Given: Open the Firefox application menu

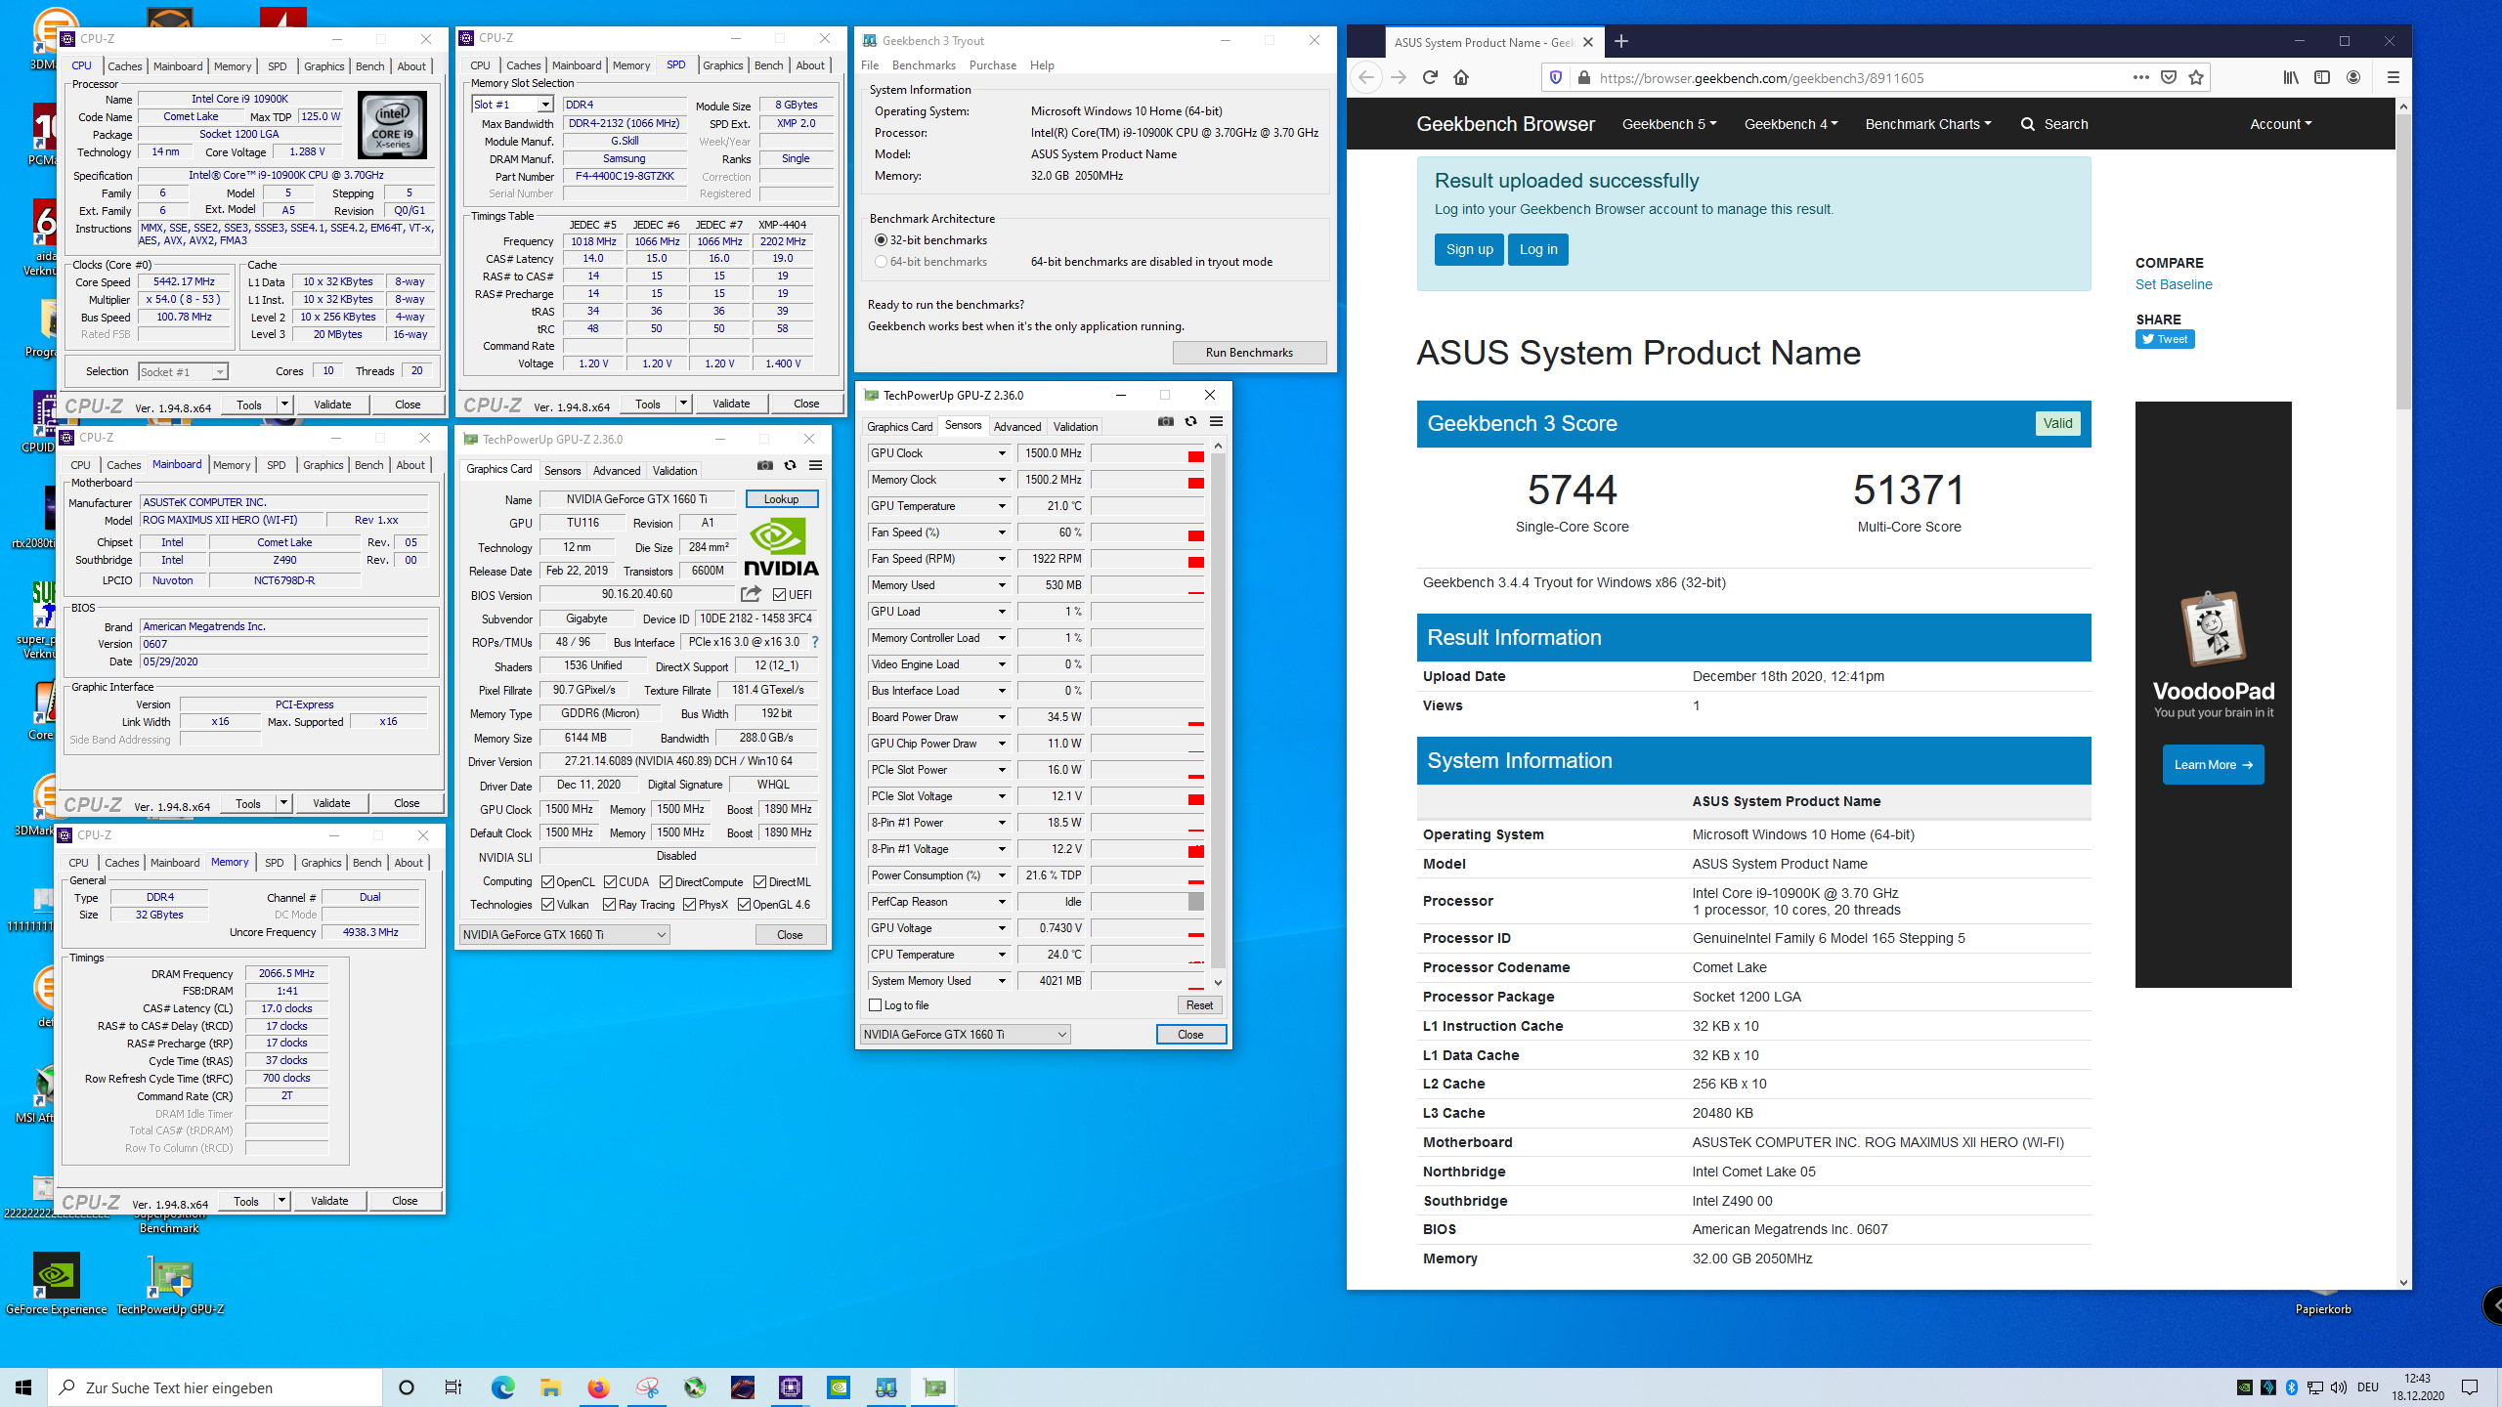Looking at the screenshot, I should [x=2394, y=77].
